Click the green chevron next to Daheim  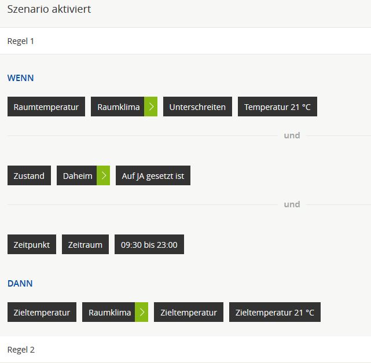click(x=104, y=175)
